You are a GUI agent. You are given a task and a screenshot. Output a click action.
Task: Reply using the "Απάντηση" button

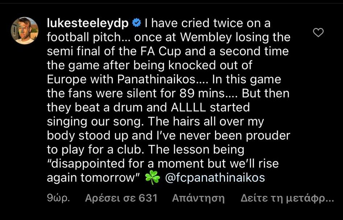pos(198,198)
